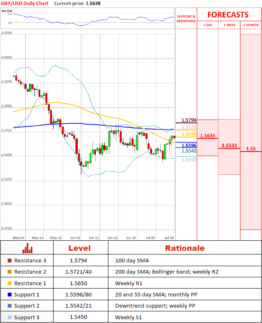Select the 'GBP/USD Daily Chart' title
The image size is (262, 323).
(25, 3)
